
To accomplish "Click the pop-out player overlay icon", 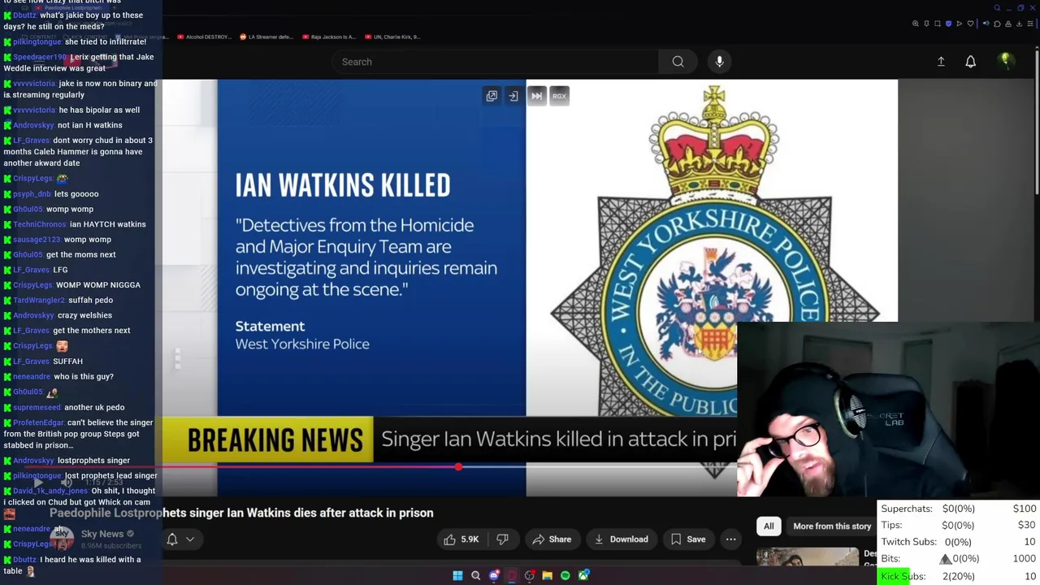I will pos(492,96).
